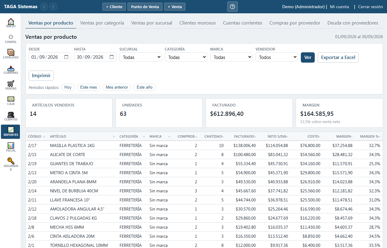Image resolution: width=387 pixels, height=248 pixels.
Task: Open the Mi cuenta link
Action: pos(339,7)
